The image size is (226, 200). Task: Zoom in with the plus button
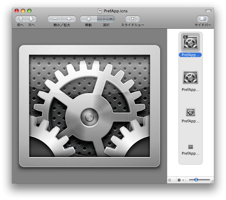point(69,19)
